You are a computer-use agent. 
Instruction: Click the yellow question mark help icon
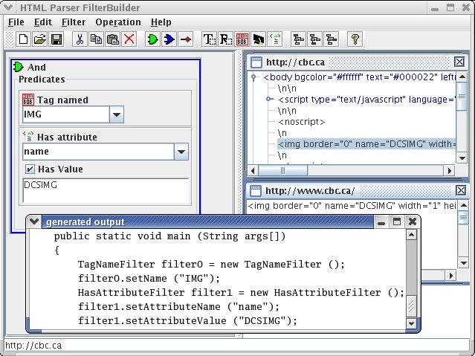(355, 39)
